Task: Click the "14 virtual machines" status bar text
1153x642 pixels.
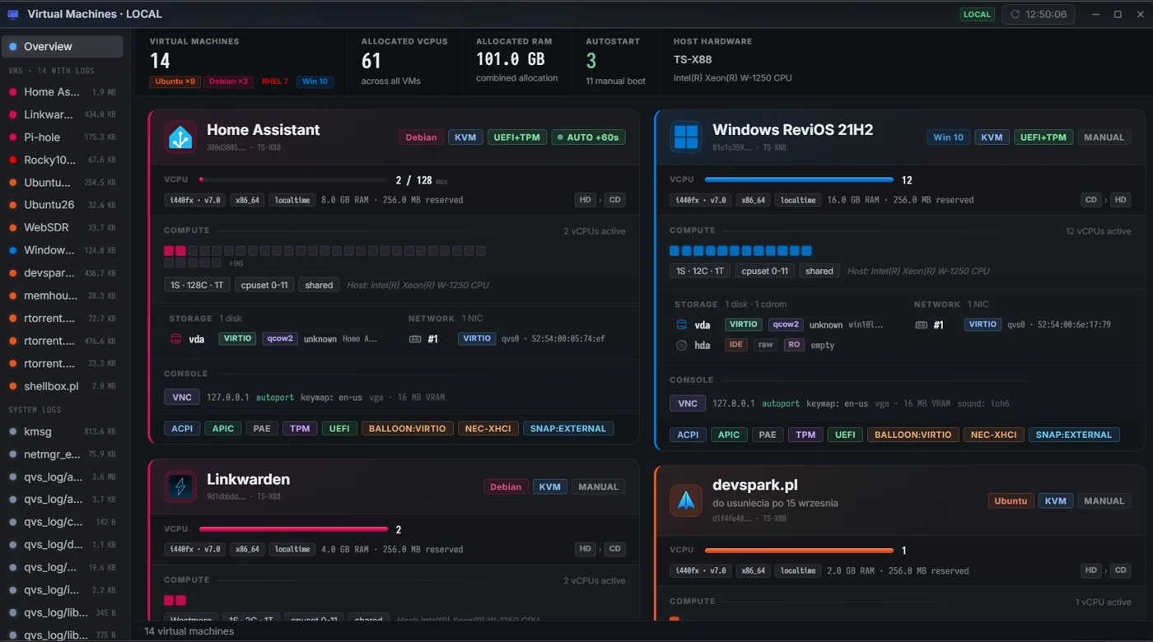Action: click(189, 631)
